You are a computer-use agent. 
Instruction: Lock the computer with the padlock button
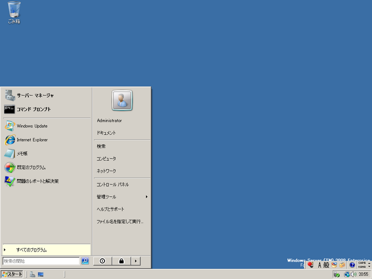[121, 261]
